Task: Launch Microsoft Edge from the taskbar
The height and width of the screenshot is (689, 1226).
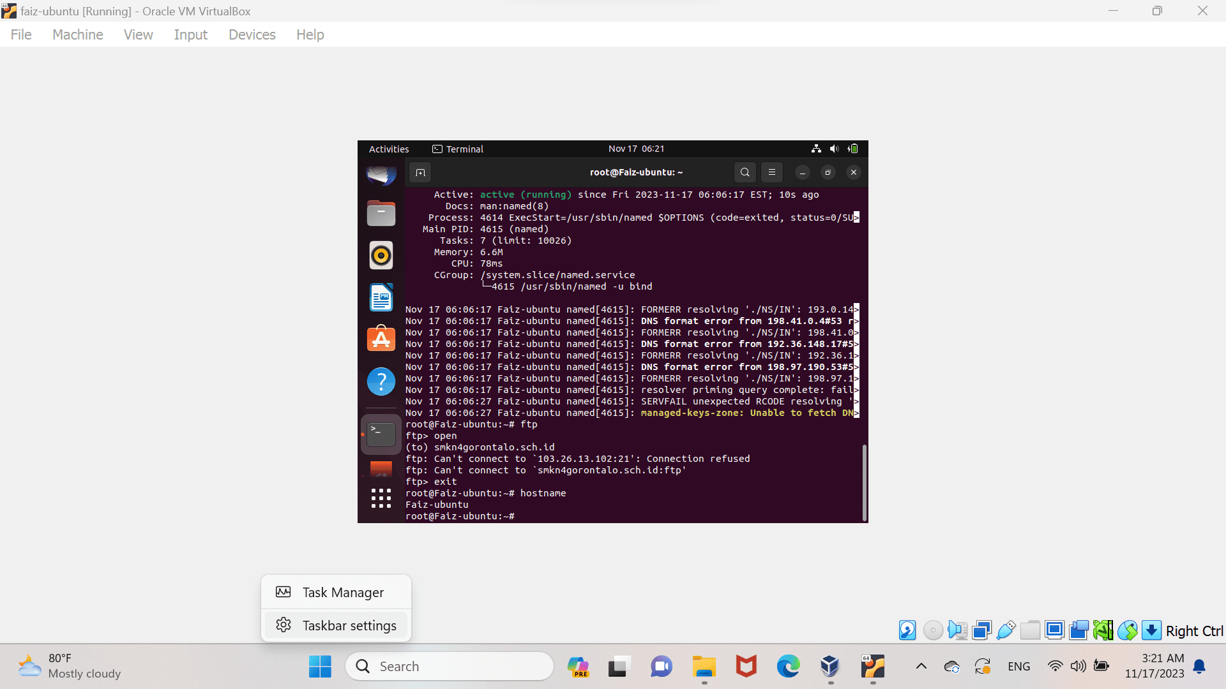Action: coord(788,667)
